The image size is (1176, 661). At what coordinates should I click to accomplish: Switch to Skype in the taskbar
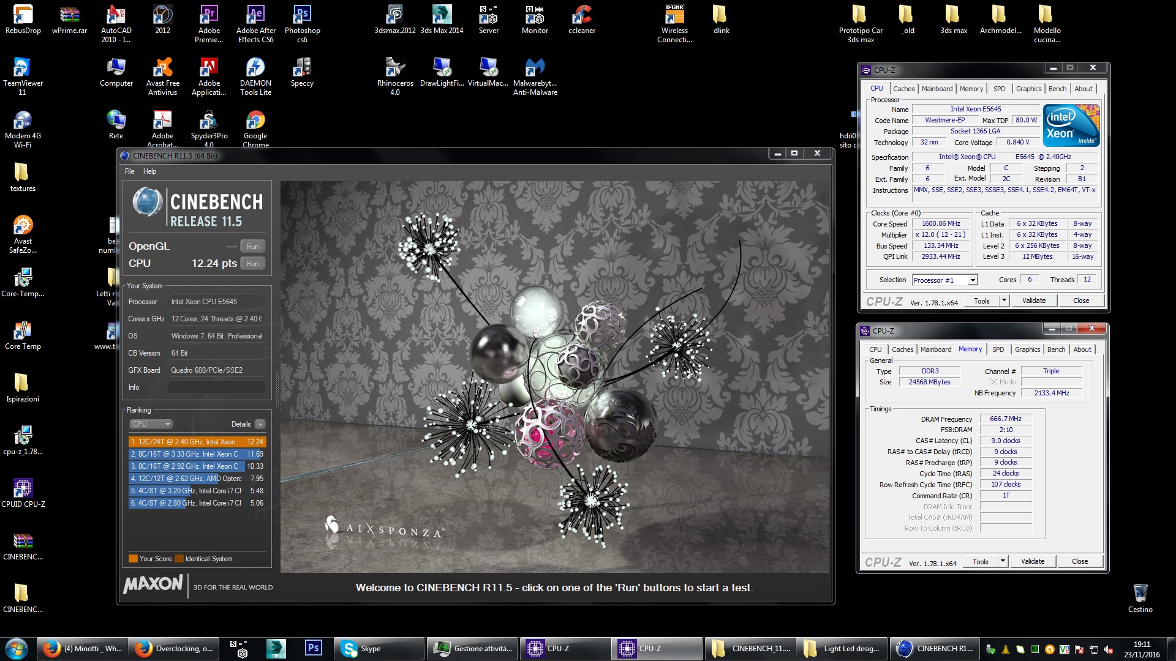point(379,649)
